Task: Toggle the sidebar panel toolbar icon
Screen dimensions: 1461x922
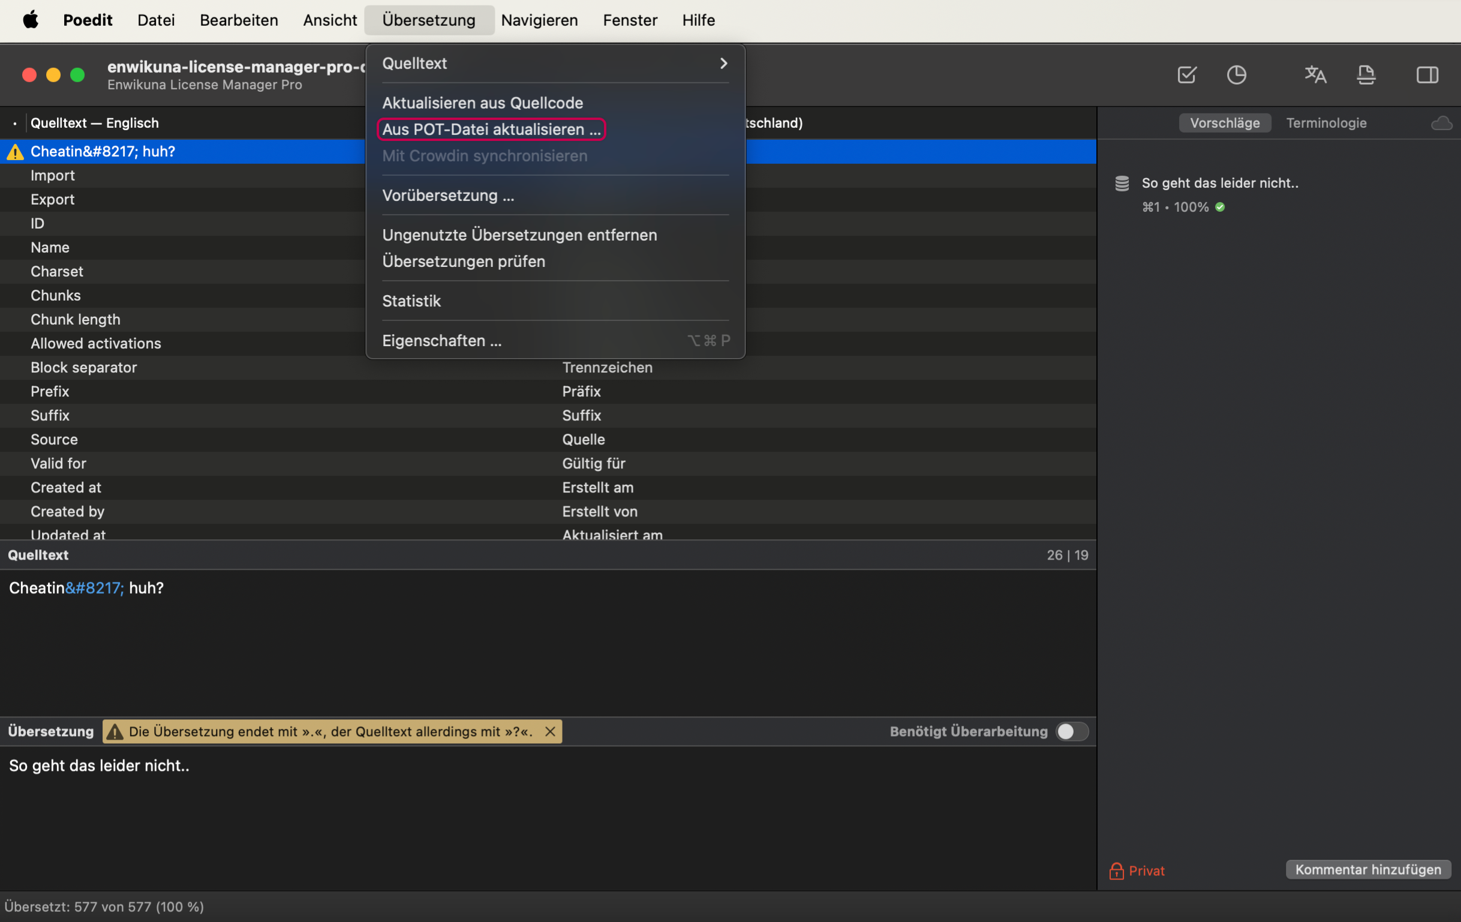Action: [x=1427, y=74]
